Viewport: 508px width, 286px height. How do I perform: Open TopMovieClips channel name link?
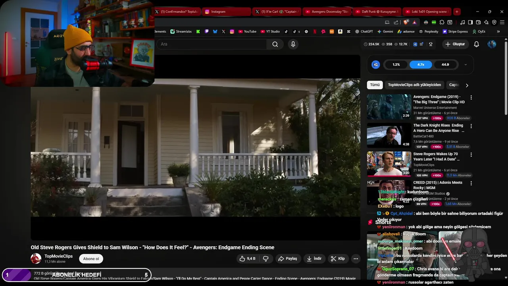[x=58, y=256]
